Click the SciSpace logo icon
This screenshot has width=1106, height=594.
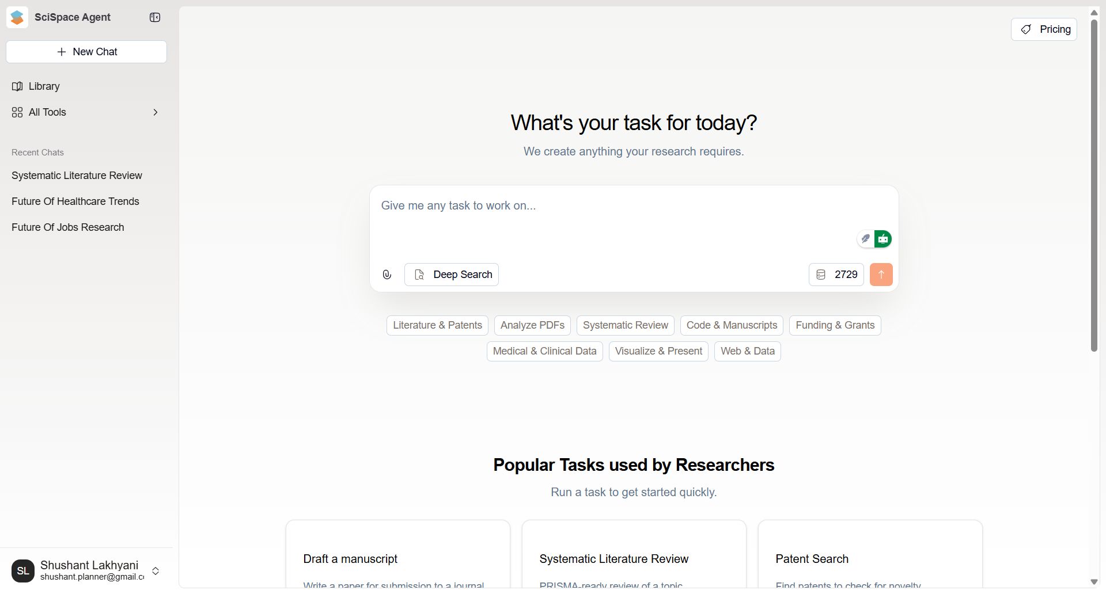tap(17, 17)
